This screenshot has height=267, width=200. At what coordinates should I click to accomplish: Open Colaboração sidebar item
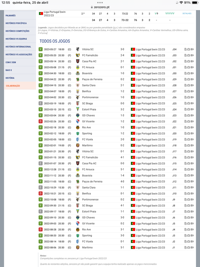click(20, 86)
